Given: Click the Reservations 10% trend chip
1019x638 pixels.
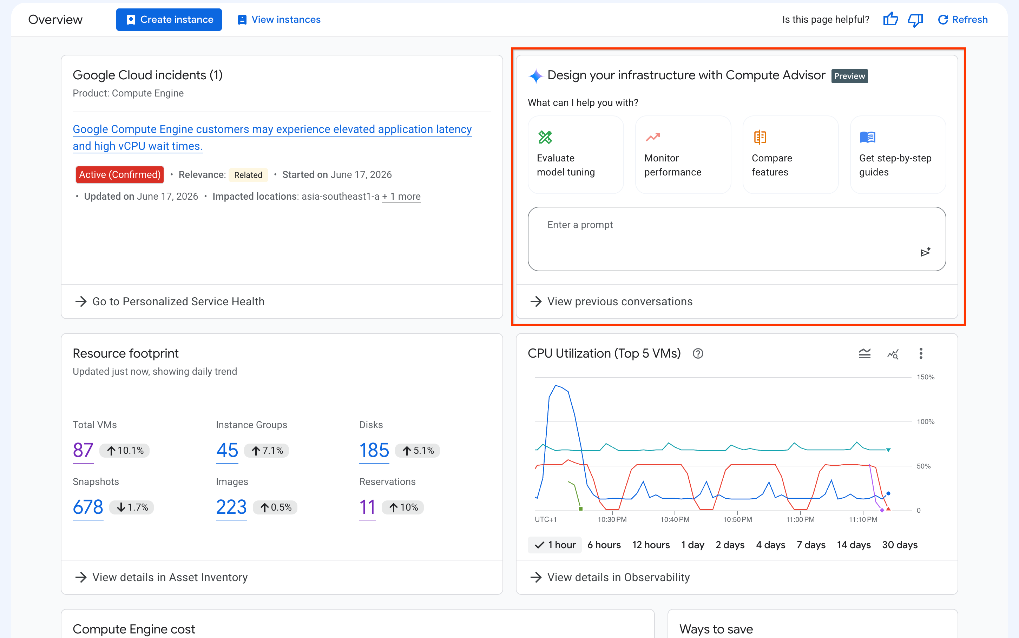Looking at the screenshot, I should [x=403, y=507].
